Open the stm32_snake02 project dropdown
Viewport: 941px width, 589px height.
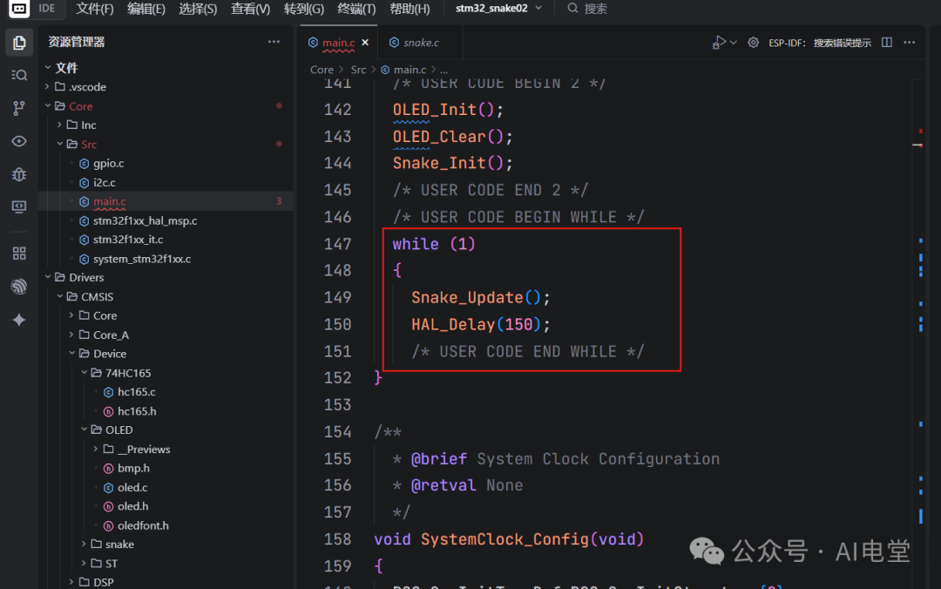click(x=498, y=9)
